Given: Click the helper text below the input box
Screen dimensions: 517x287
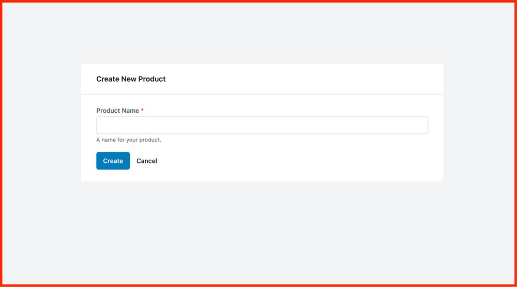Looking at the screenshot, I should [x=129, y=140].
